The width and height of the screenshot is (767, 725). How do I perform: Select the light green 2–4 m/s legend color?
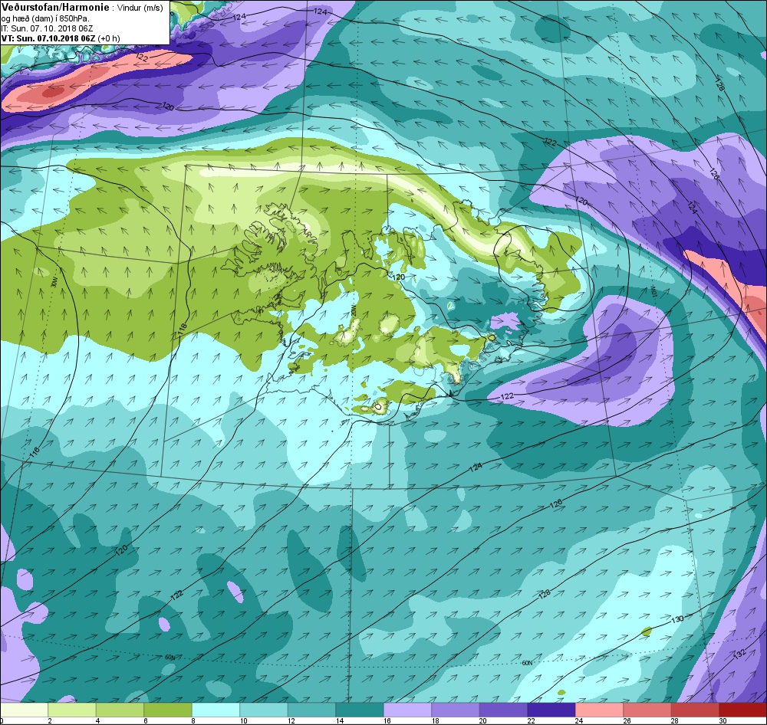[x=72, y=710]
